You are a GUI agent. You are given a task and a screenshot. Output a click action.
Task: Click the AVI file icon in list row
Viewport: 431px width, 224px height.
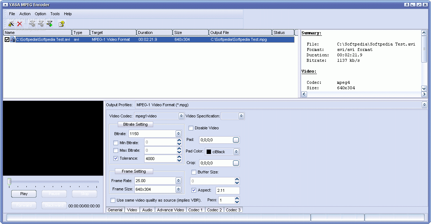tap(13, 39)
